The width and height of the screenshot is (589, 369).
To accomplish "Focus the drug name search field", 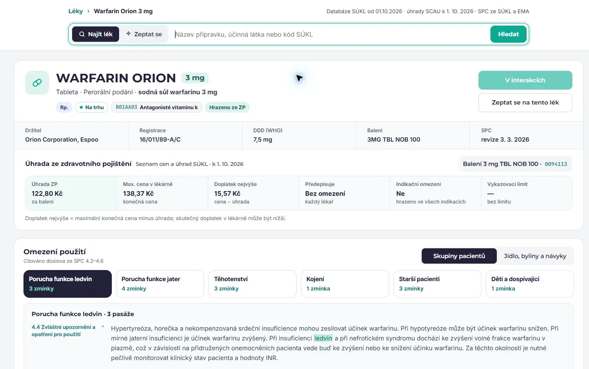I will (x=329, y=34).
